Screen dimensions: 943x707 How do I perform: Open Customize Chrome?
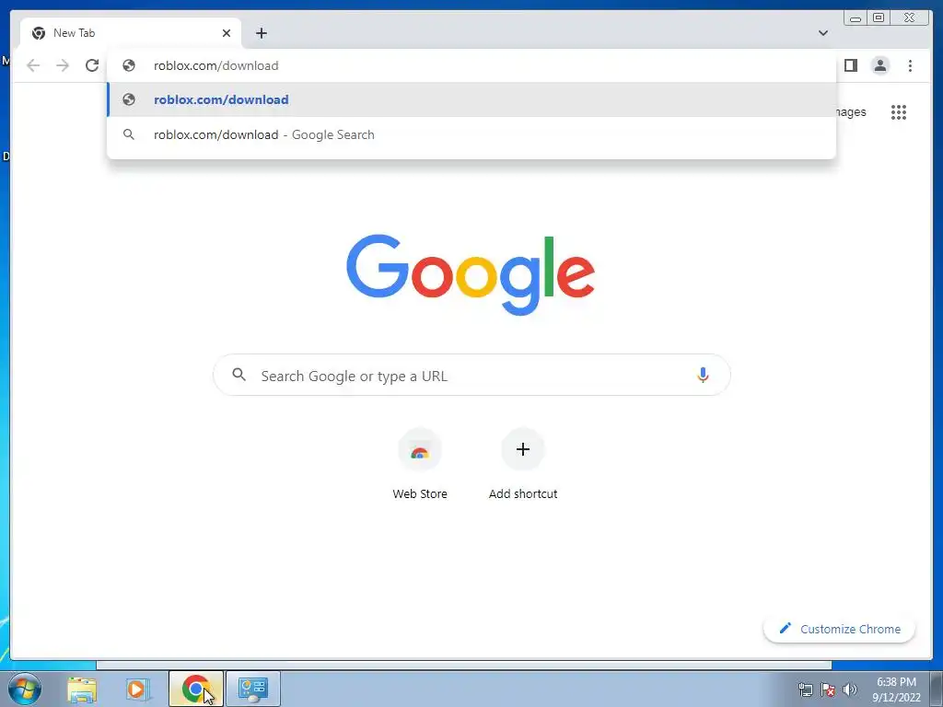[839, 629]
